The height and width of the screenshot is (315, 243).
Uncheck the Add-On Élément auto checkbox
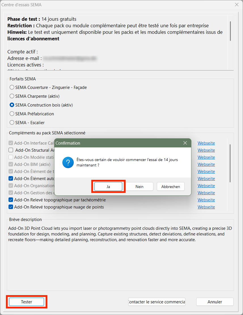point(11,179)
